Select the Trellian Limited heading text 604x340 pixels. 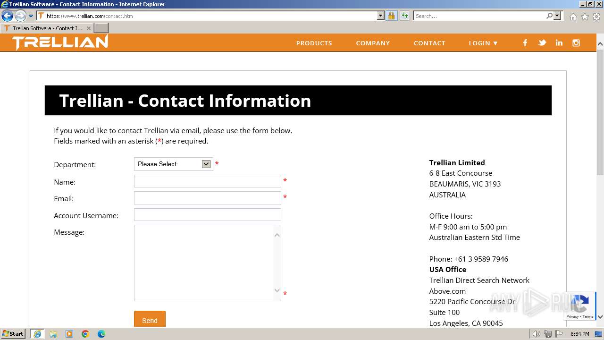pyautogui.click(x=457, y=162)
